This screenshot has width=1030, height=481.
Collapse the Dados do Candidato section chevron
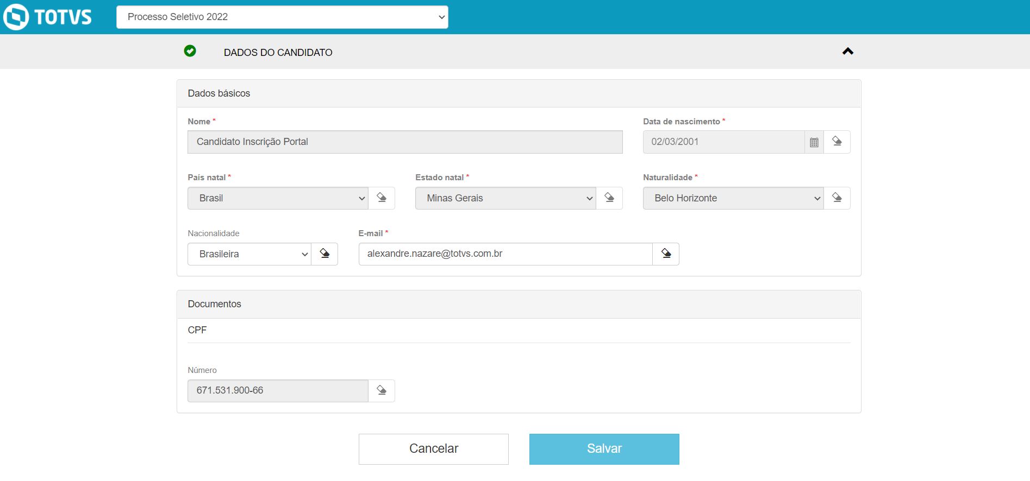[847, 52]
